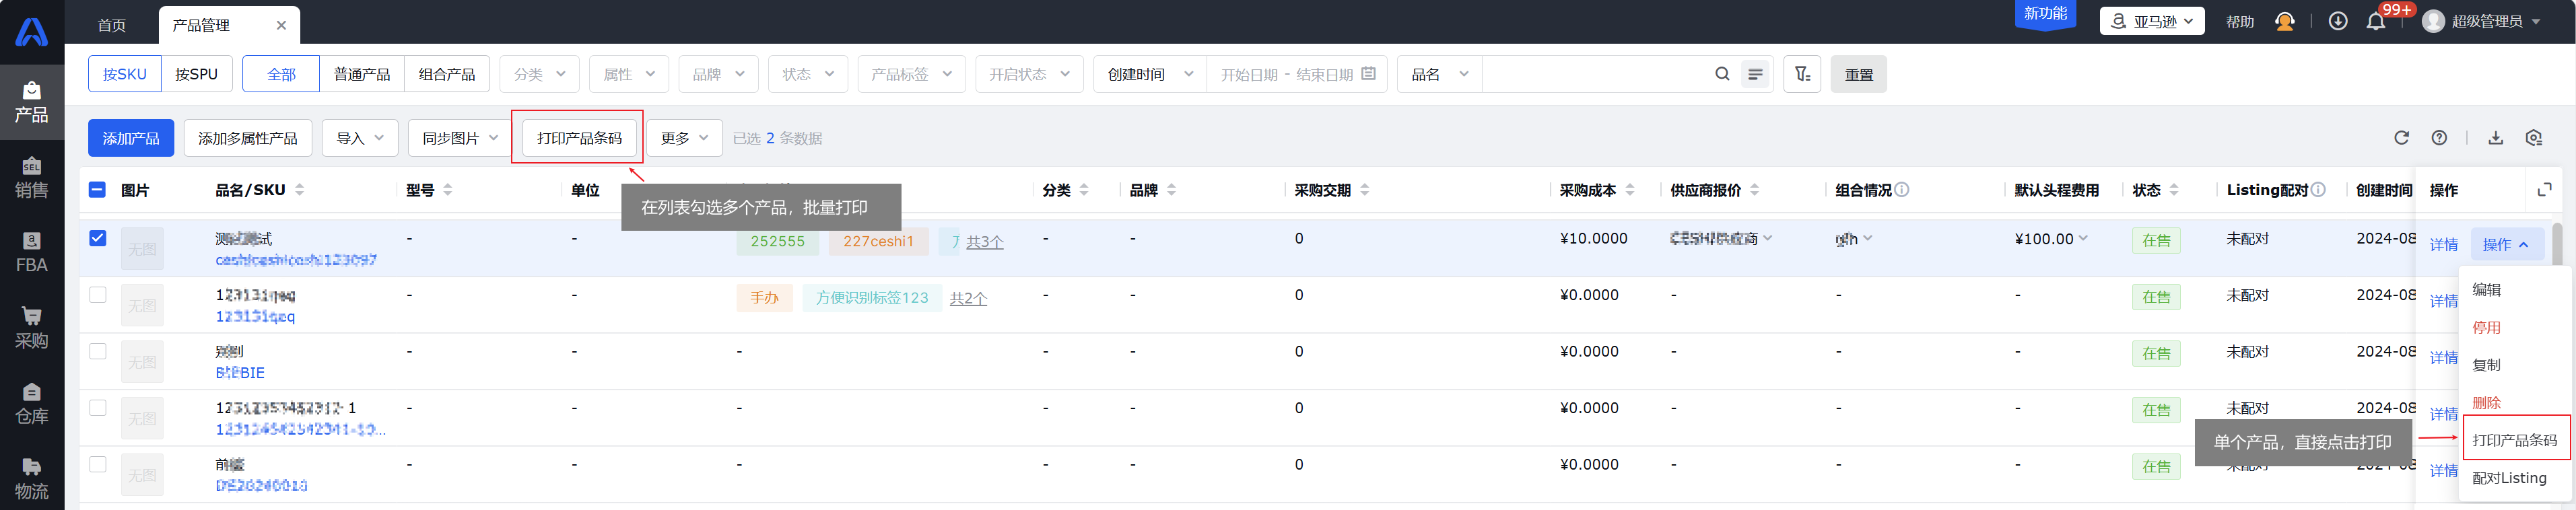Expand the table to fullscreen
2576x510 pixels.
pyautogui.click(x=2545, y=189)
